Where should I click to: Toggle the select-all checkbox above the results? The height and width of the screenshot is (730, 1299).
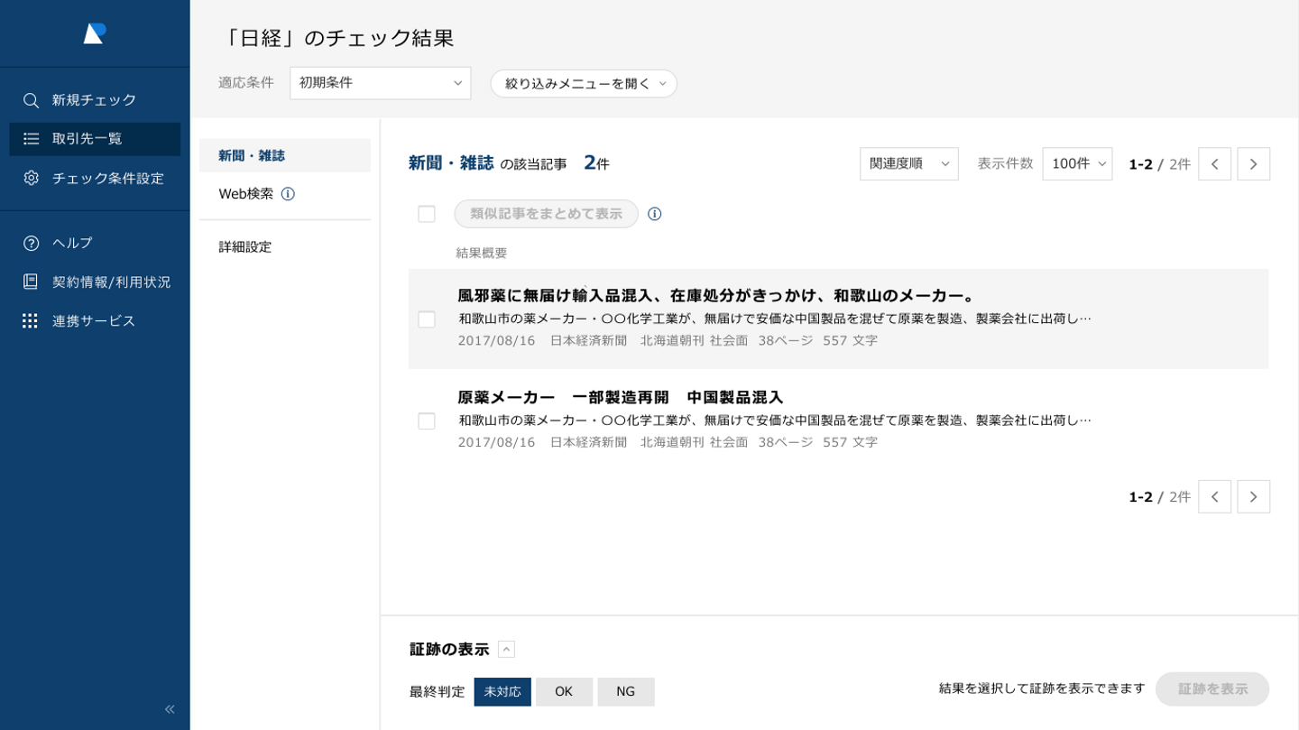427,214
